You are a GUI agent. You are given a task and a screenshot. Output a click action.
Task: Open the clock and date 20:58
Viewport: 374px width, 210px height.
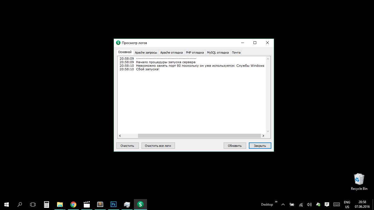[362, 205]
